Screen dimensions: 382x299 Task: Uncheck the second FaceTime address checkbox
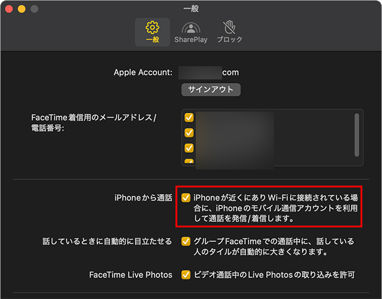pos(189,133)
